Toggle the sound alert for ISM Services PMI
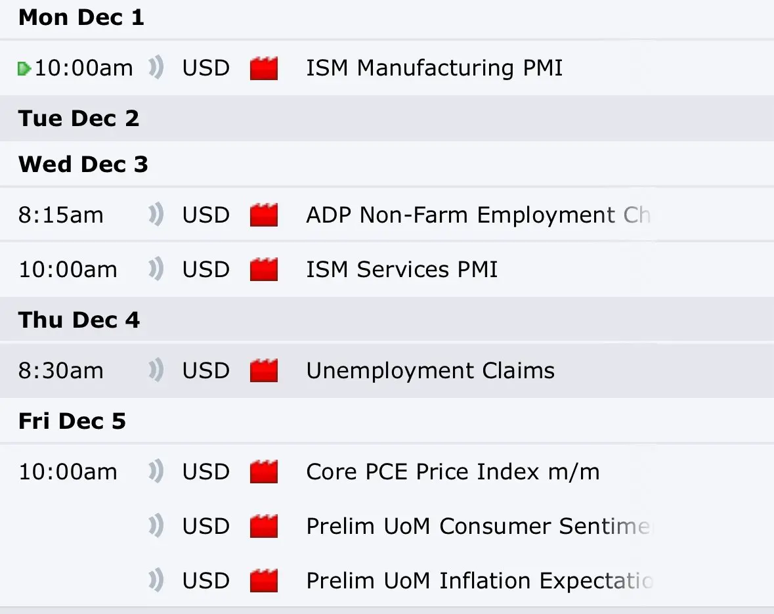 [156, 269]
